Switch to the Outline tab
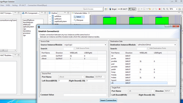The width and height of the screenshot is (183, 103). click(53, 13)
